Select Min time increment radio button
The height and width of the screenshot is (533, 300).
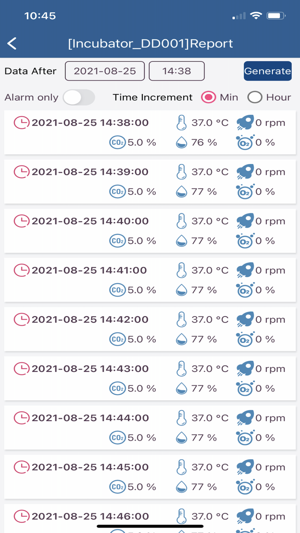pos(209,97)
